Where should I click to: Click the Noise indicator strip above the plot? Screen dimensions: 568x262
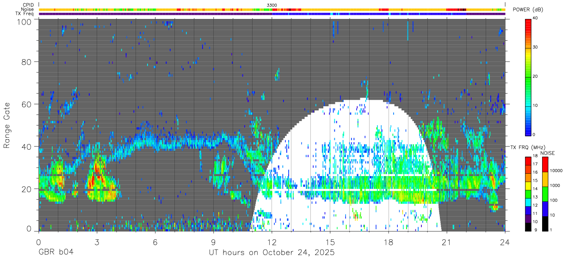point(272,9)
